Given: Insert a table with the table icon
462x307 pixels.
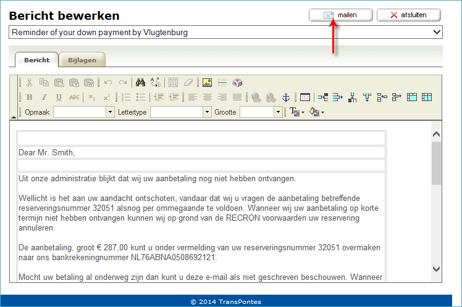Looking at the screenshot, I should (305, 97).
